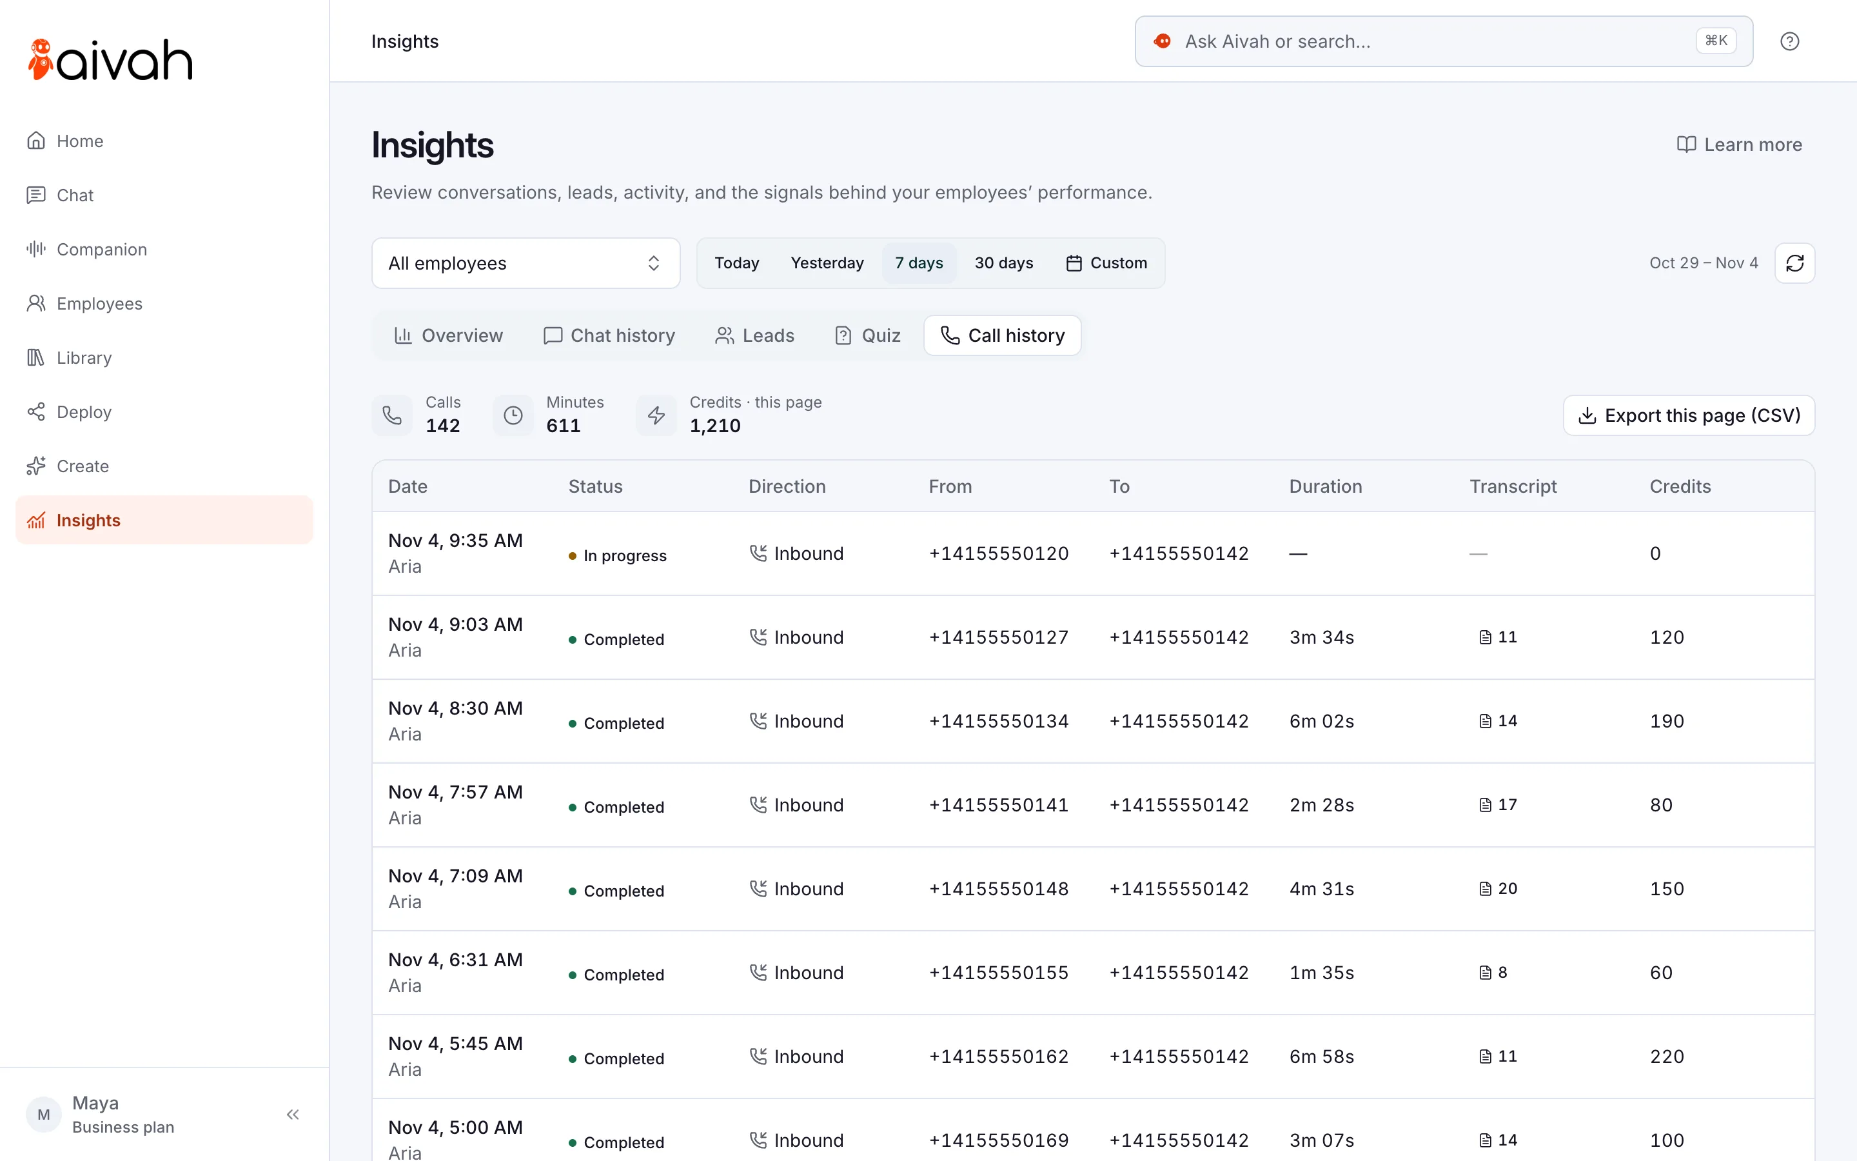Click the Calls phone stat icon
The image size is (1857, 1161).
click(392, 415)
